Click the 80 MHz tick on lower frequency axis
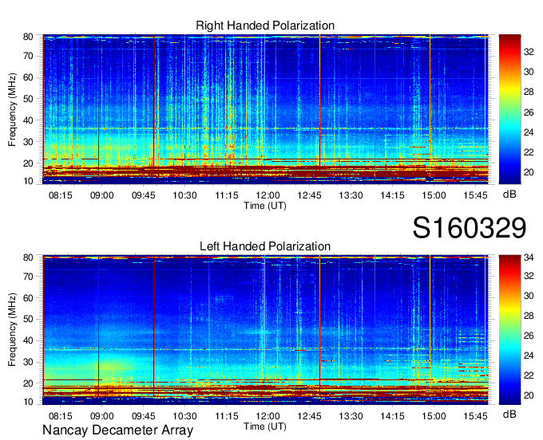 coord(28,257)
